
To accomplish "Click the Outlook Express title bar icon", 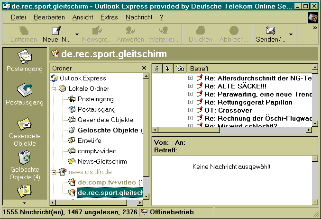I will pyautogui.click(x=7, y=6).
